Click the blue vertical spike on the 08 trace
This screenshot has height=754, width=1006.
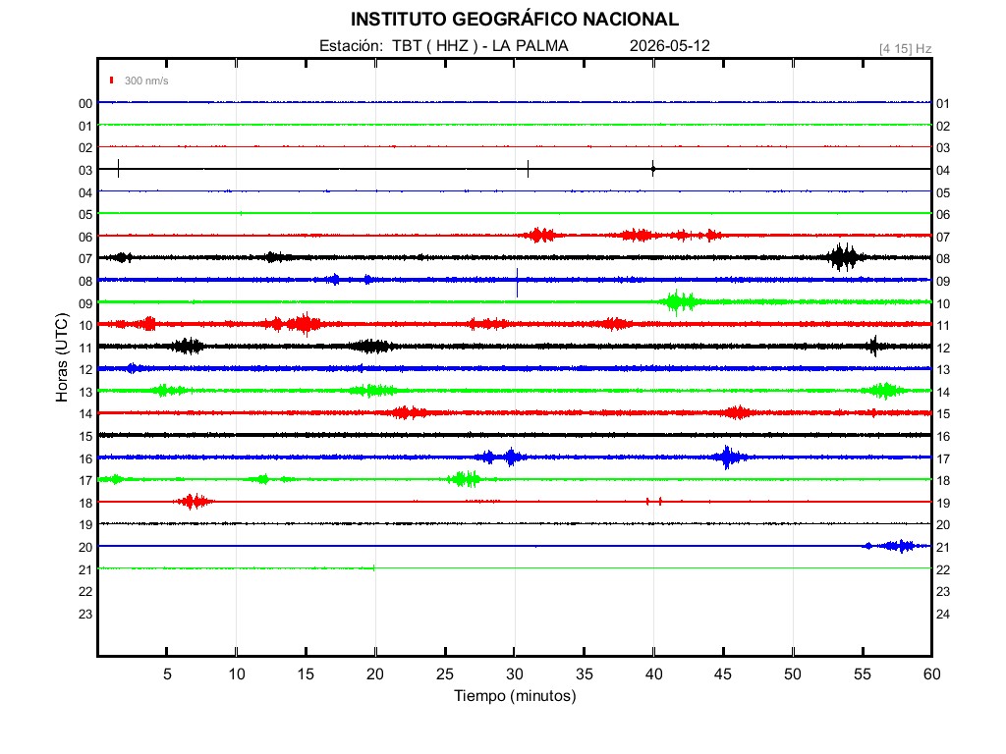[517, 283]
